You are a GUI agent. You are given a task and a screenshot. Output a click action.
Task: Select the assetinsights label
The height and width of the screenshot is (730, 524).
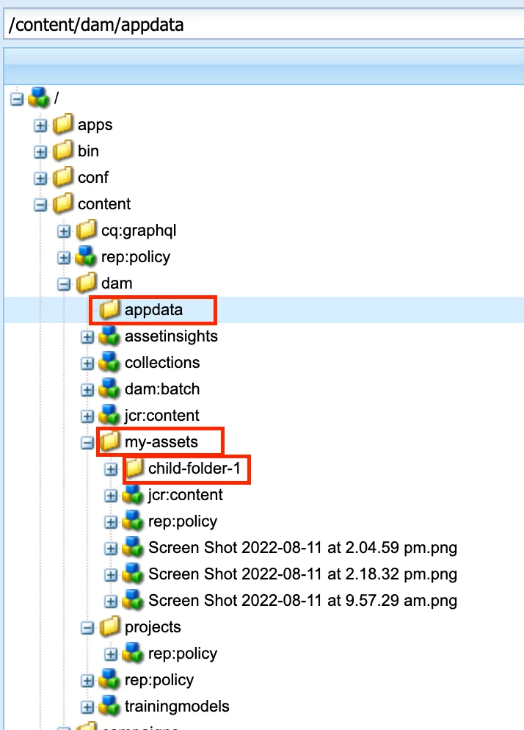click(x=171, y=336)
